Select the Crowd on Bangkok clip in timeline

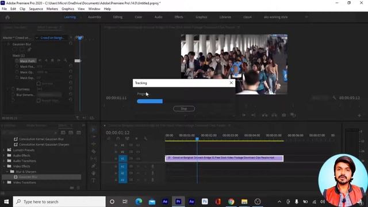click(x=224, y=159)
